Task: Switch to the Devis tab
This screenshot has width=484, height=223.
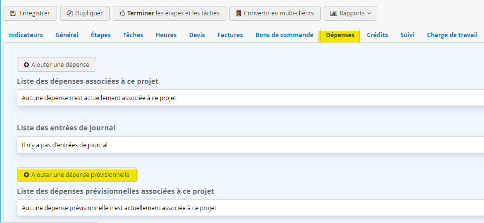Action: 197,35
